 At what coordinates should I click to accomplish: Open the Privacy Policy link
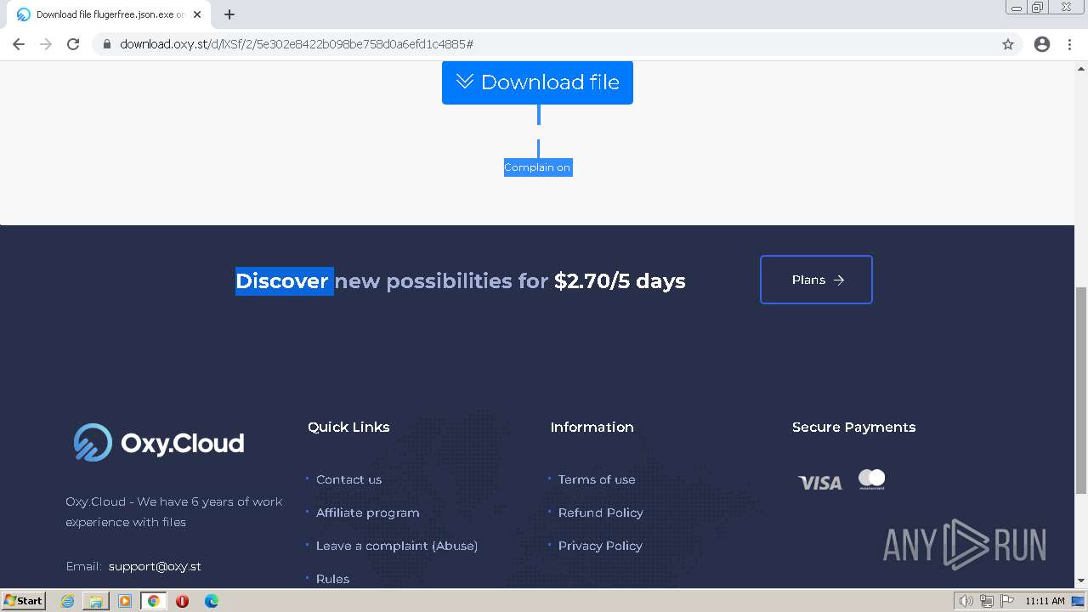[x=600, y=546]
